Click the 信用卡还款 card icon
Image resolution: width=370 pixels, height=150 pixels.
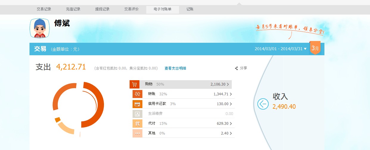click(137, 104)
